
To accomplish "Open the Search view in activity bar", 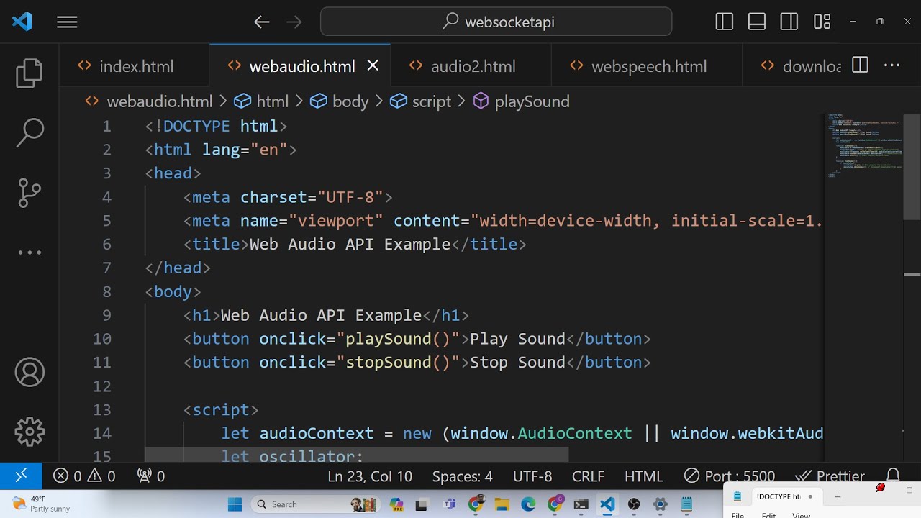I will (30, 133).
